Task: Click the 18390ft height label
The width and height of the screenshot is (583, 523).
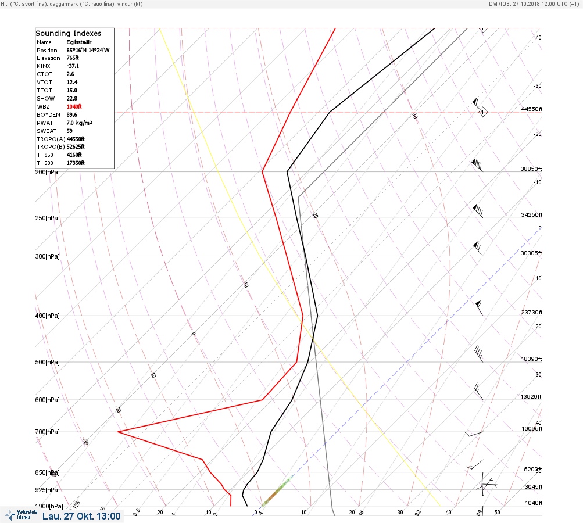Action: pyautogui.click(x=531, y=359)
